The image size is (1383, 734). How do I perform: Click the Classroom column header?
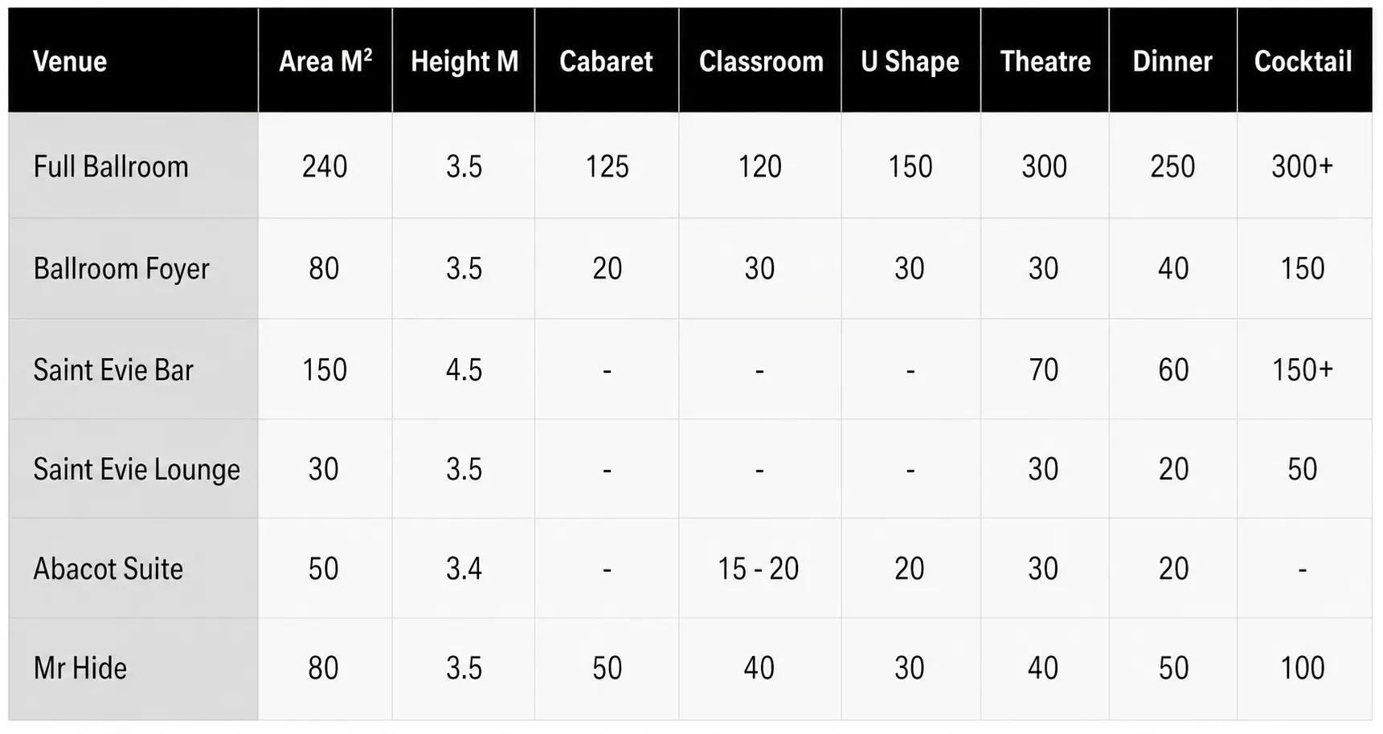[x=761, y=61]
